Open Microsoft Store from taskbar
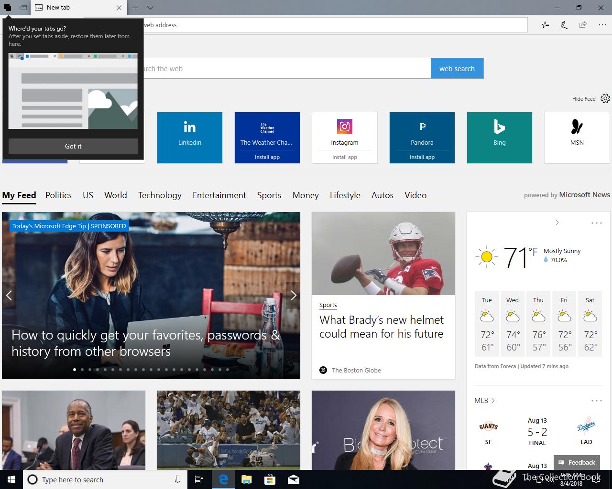The height and width of the screenshot is (489, 612). pos(270,479)
